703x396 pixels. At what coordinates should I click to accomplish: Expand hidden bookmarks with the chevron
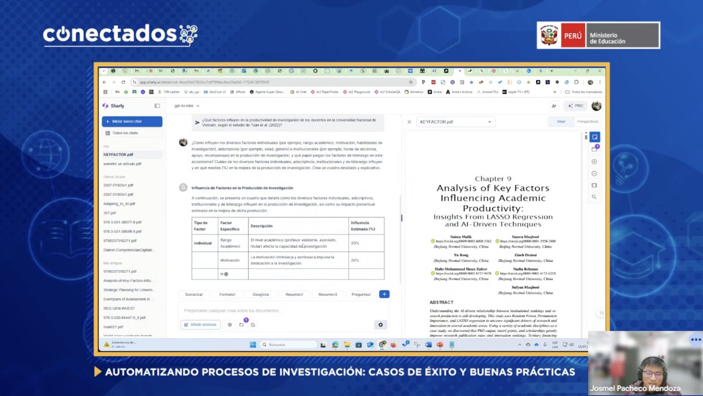pyautogui.click(x=554, y=92)
